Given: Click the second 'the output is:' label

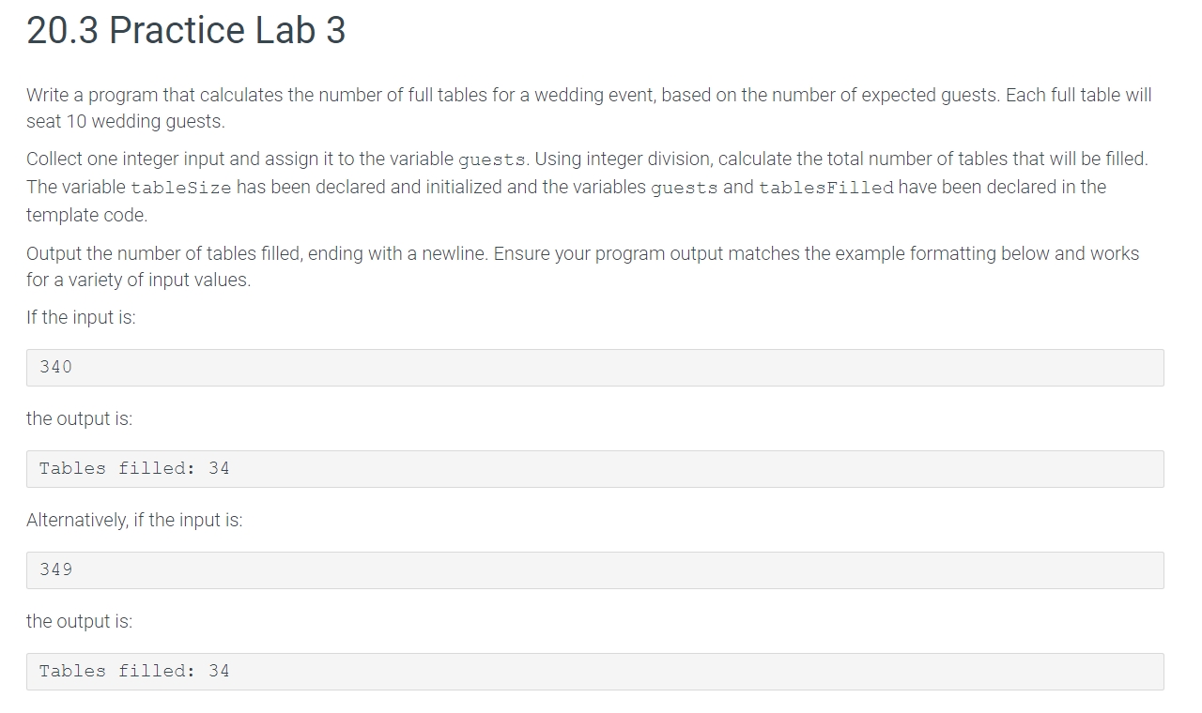Looking at the screenshot, I should pyautogui.click(x=79, y=621).
